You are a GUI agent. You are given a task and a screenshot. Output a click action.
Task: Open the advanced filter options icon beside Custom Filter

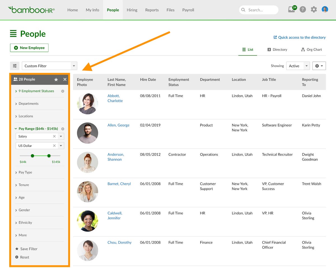15,66
